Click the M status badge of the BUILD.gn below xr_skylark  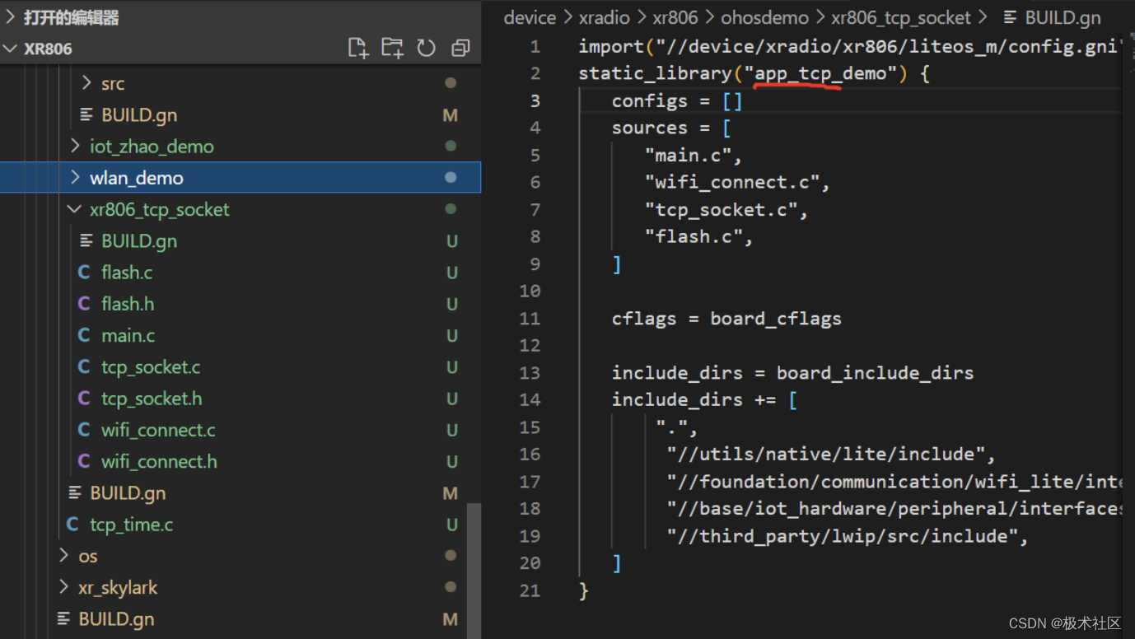tap(450, 619)
